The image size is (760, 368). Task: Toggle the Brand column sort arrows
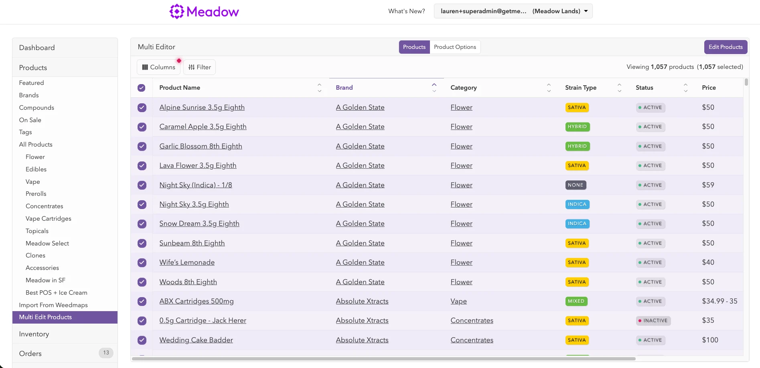tap(434, 88)
